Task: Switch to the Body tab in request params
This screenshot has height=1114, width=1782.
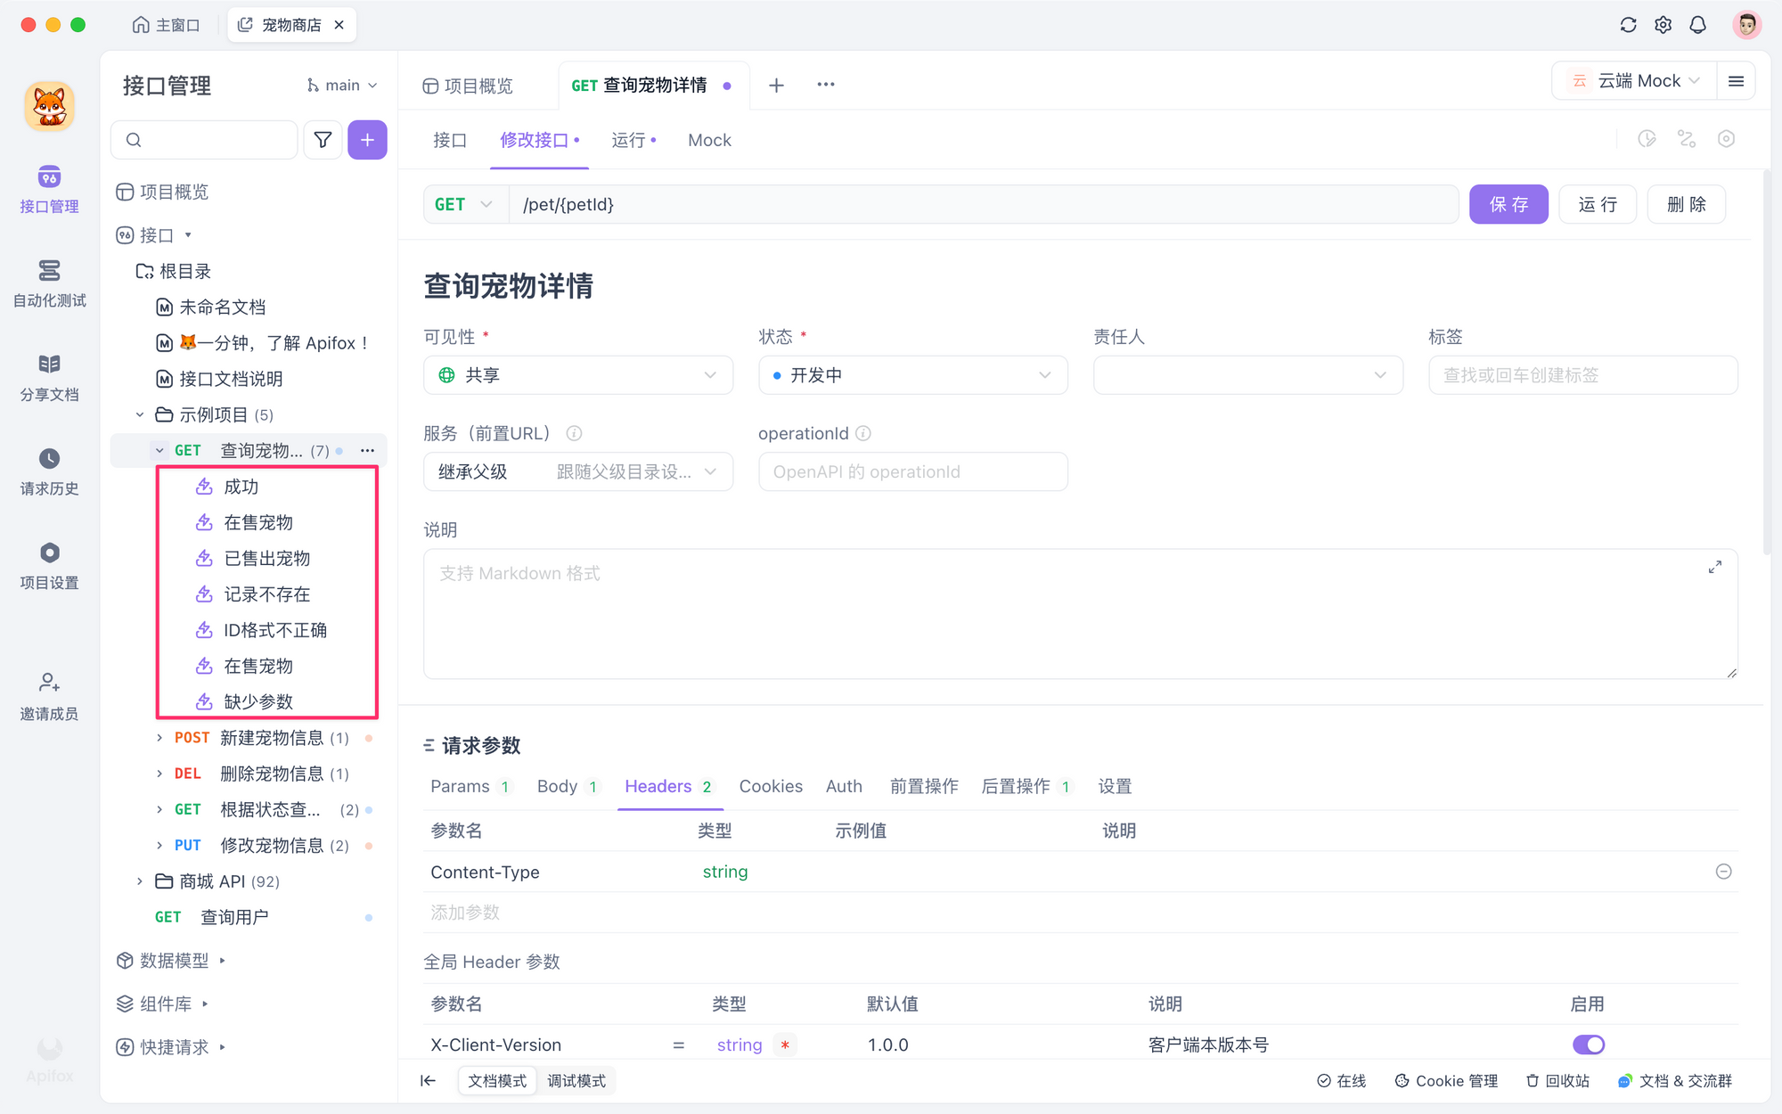Action: click(557, 786)
